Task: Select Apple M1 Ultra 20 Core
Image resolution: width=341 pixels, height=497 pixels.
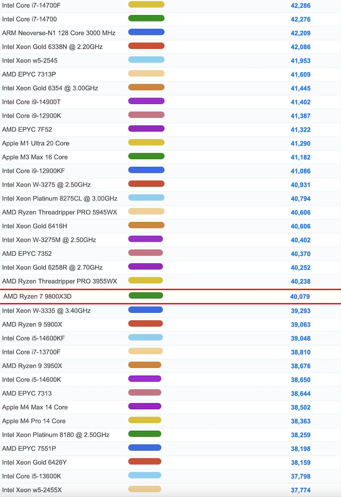Action: pyautogui.click(x=36, y=143)
